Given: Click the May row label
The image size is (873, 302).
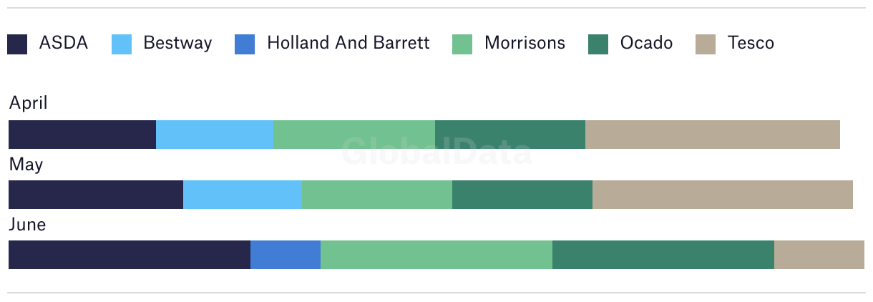Looking at the screenshot, I should click(26, 165).
